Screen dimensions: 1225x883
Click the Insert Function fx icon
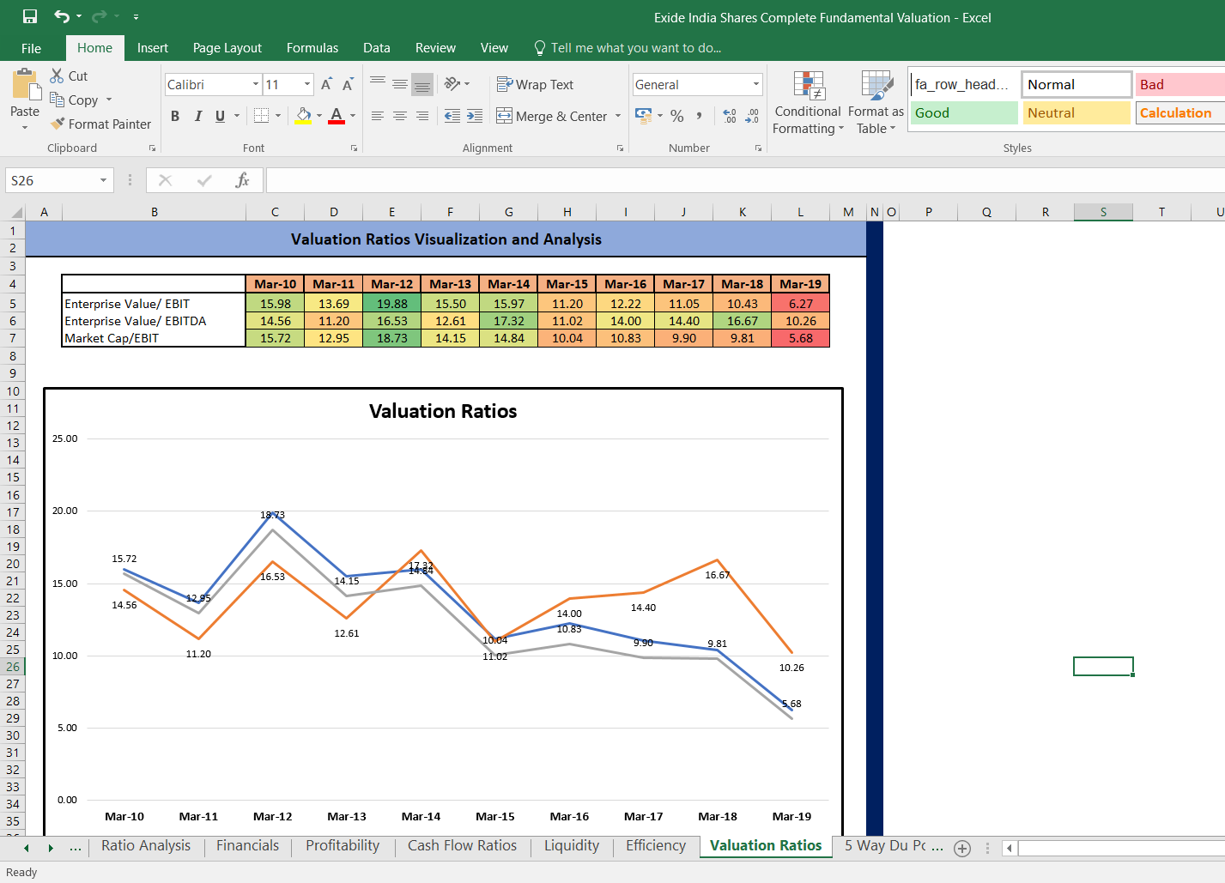(243, 180)
